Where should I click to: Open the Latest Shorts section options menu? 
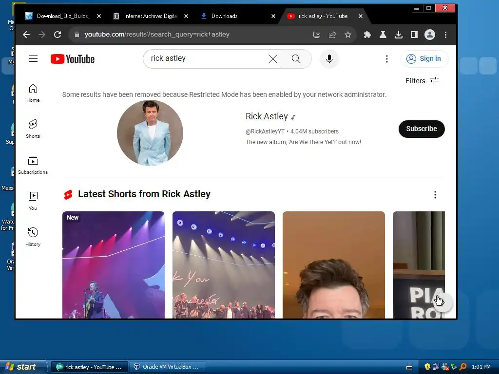click(435, 195)
